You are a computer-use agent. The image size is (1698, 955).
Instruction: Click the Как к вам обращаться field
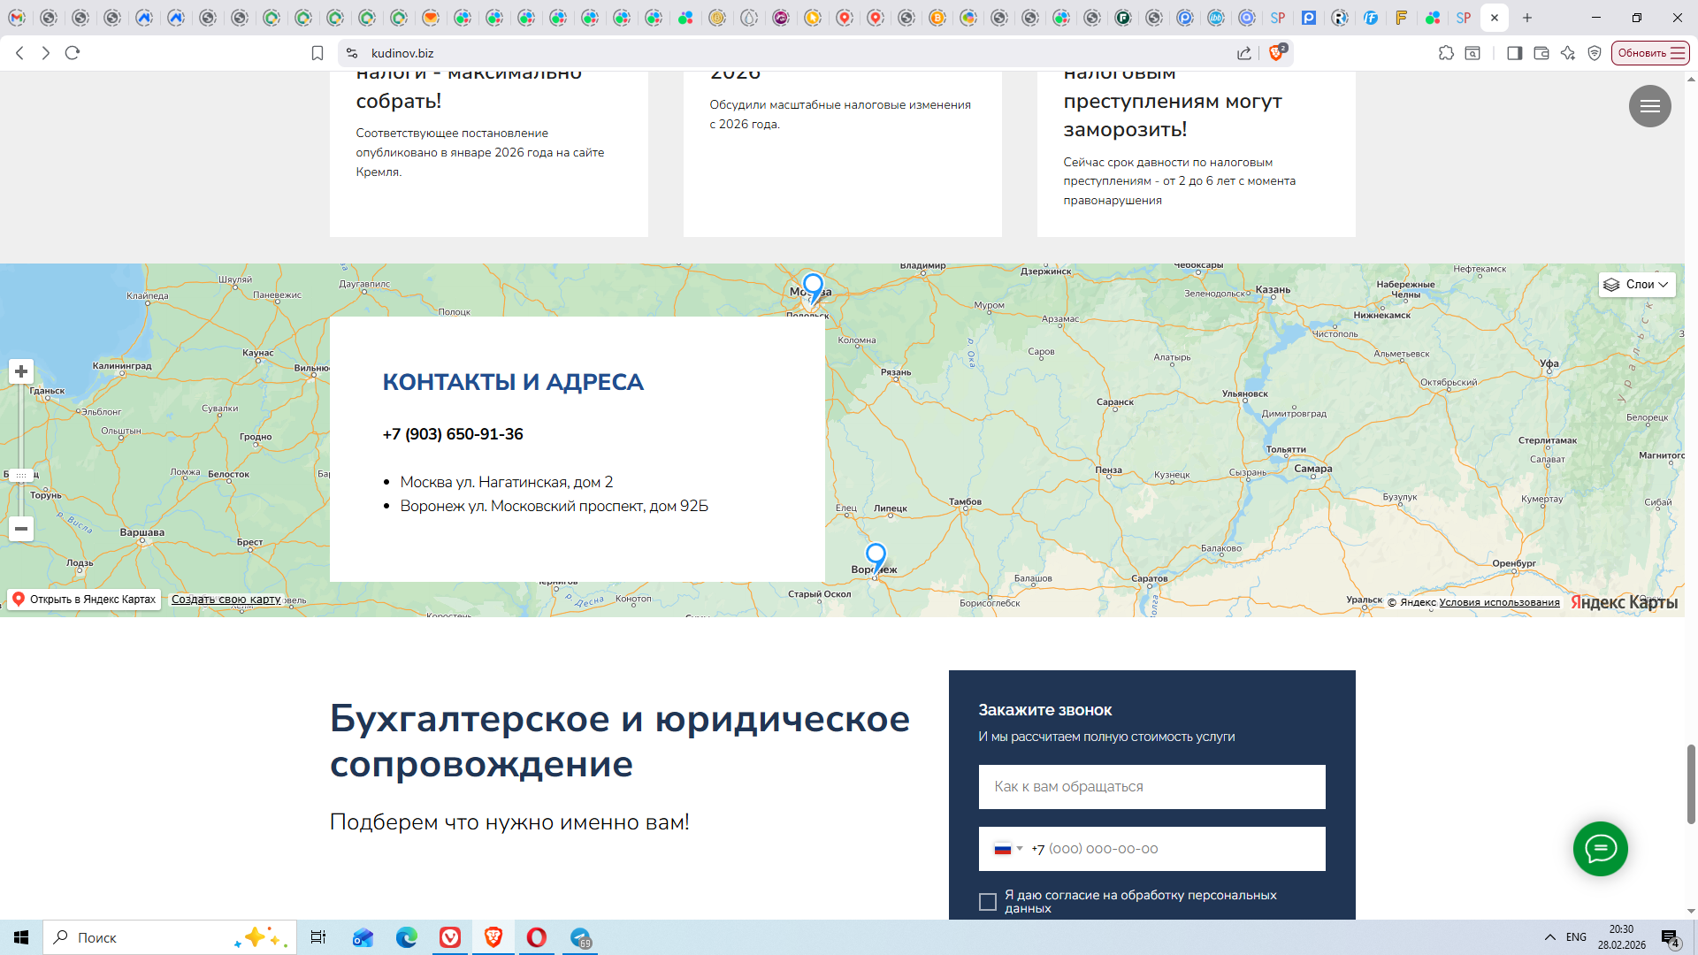pos(1151,787)
